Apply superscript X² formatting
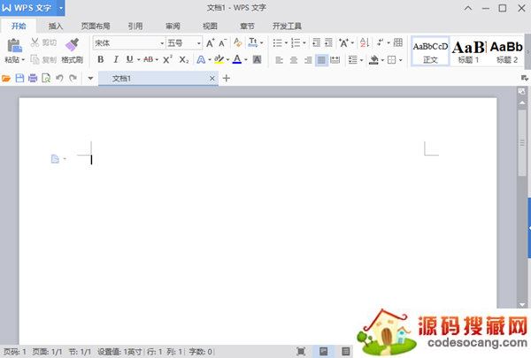 (167, 59)
